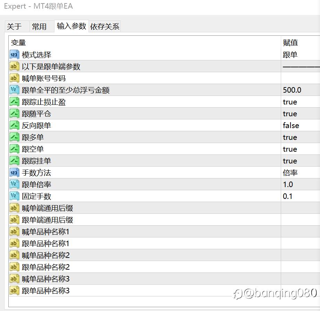Viewport: 320px width, 311px height.
Task: Click the double icon beside 固定手数
Action: click(14, 196)
